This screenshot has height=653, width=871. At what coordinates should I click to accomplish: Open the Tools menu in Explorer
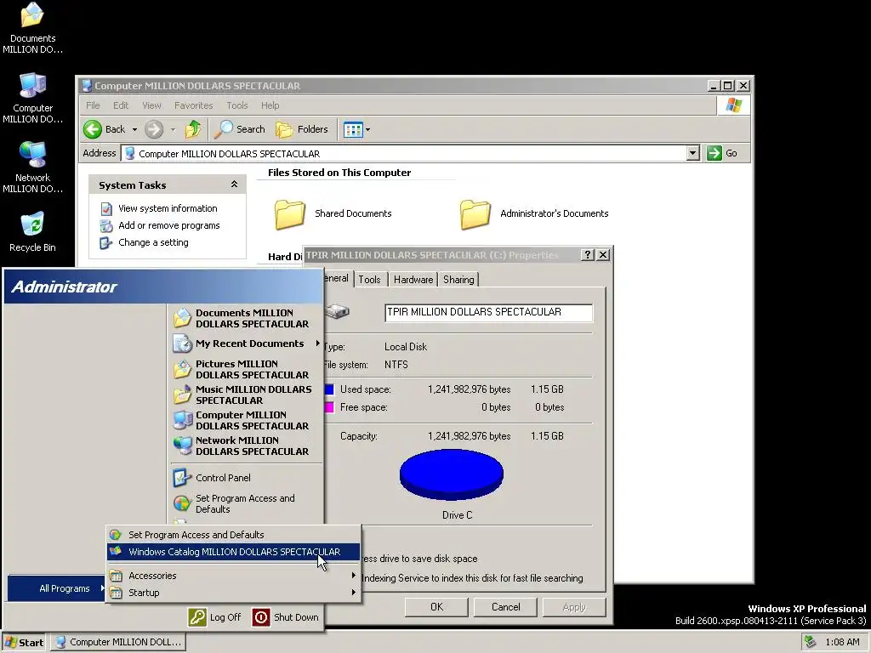pos(237,105)
